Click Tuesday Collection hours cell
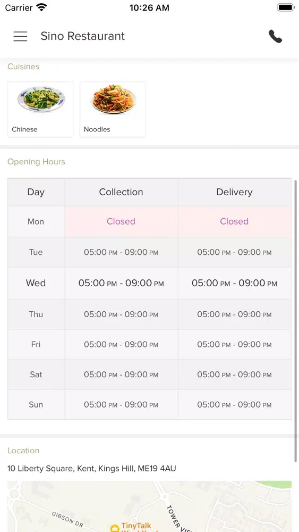The image size is (299, 532). tap(121, 252)
